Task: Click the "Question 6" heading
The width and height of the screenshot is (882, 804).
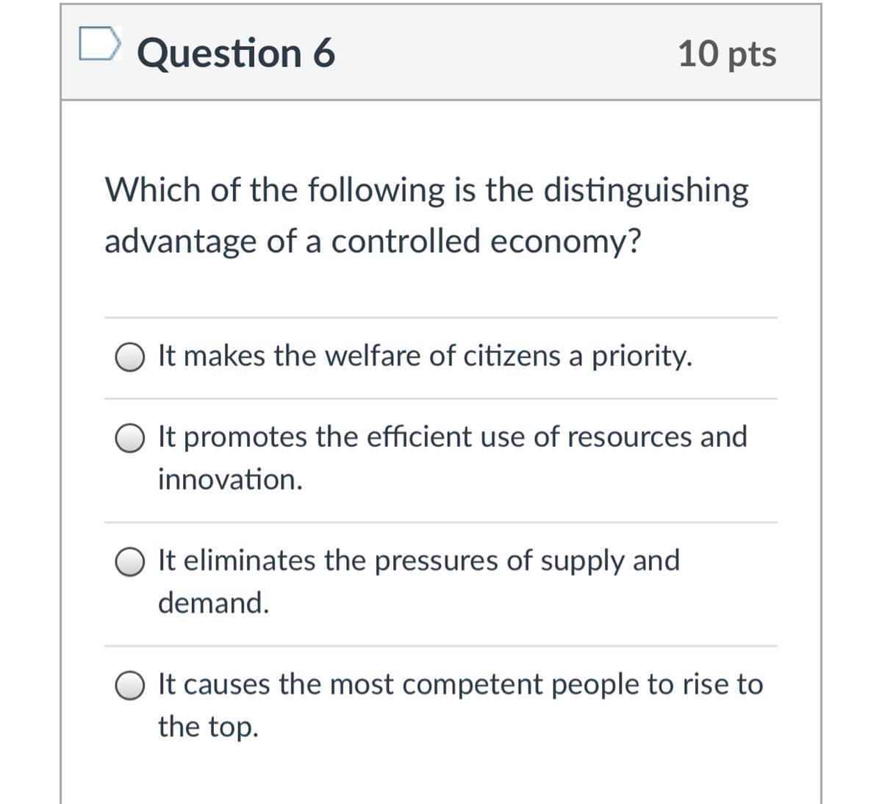Action: [236, 54]
